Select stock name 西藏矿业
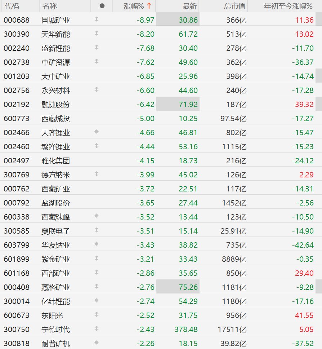Image resolution: width=322 pixels, height=349 pixels. click(55, 189)
